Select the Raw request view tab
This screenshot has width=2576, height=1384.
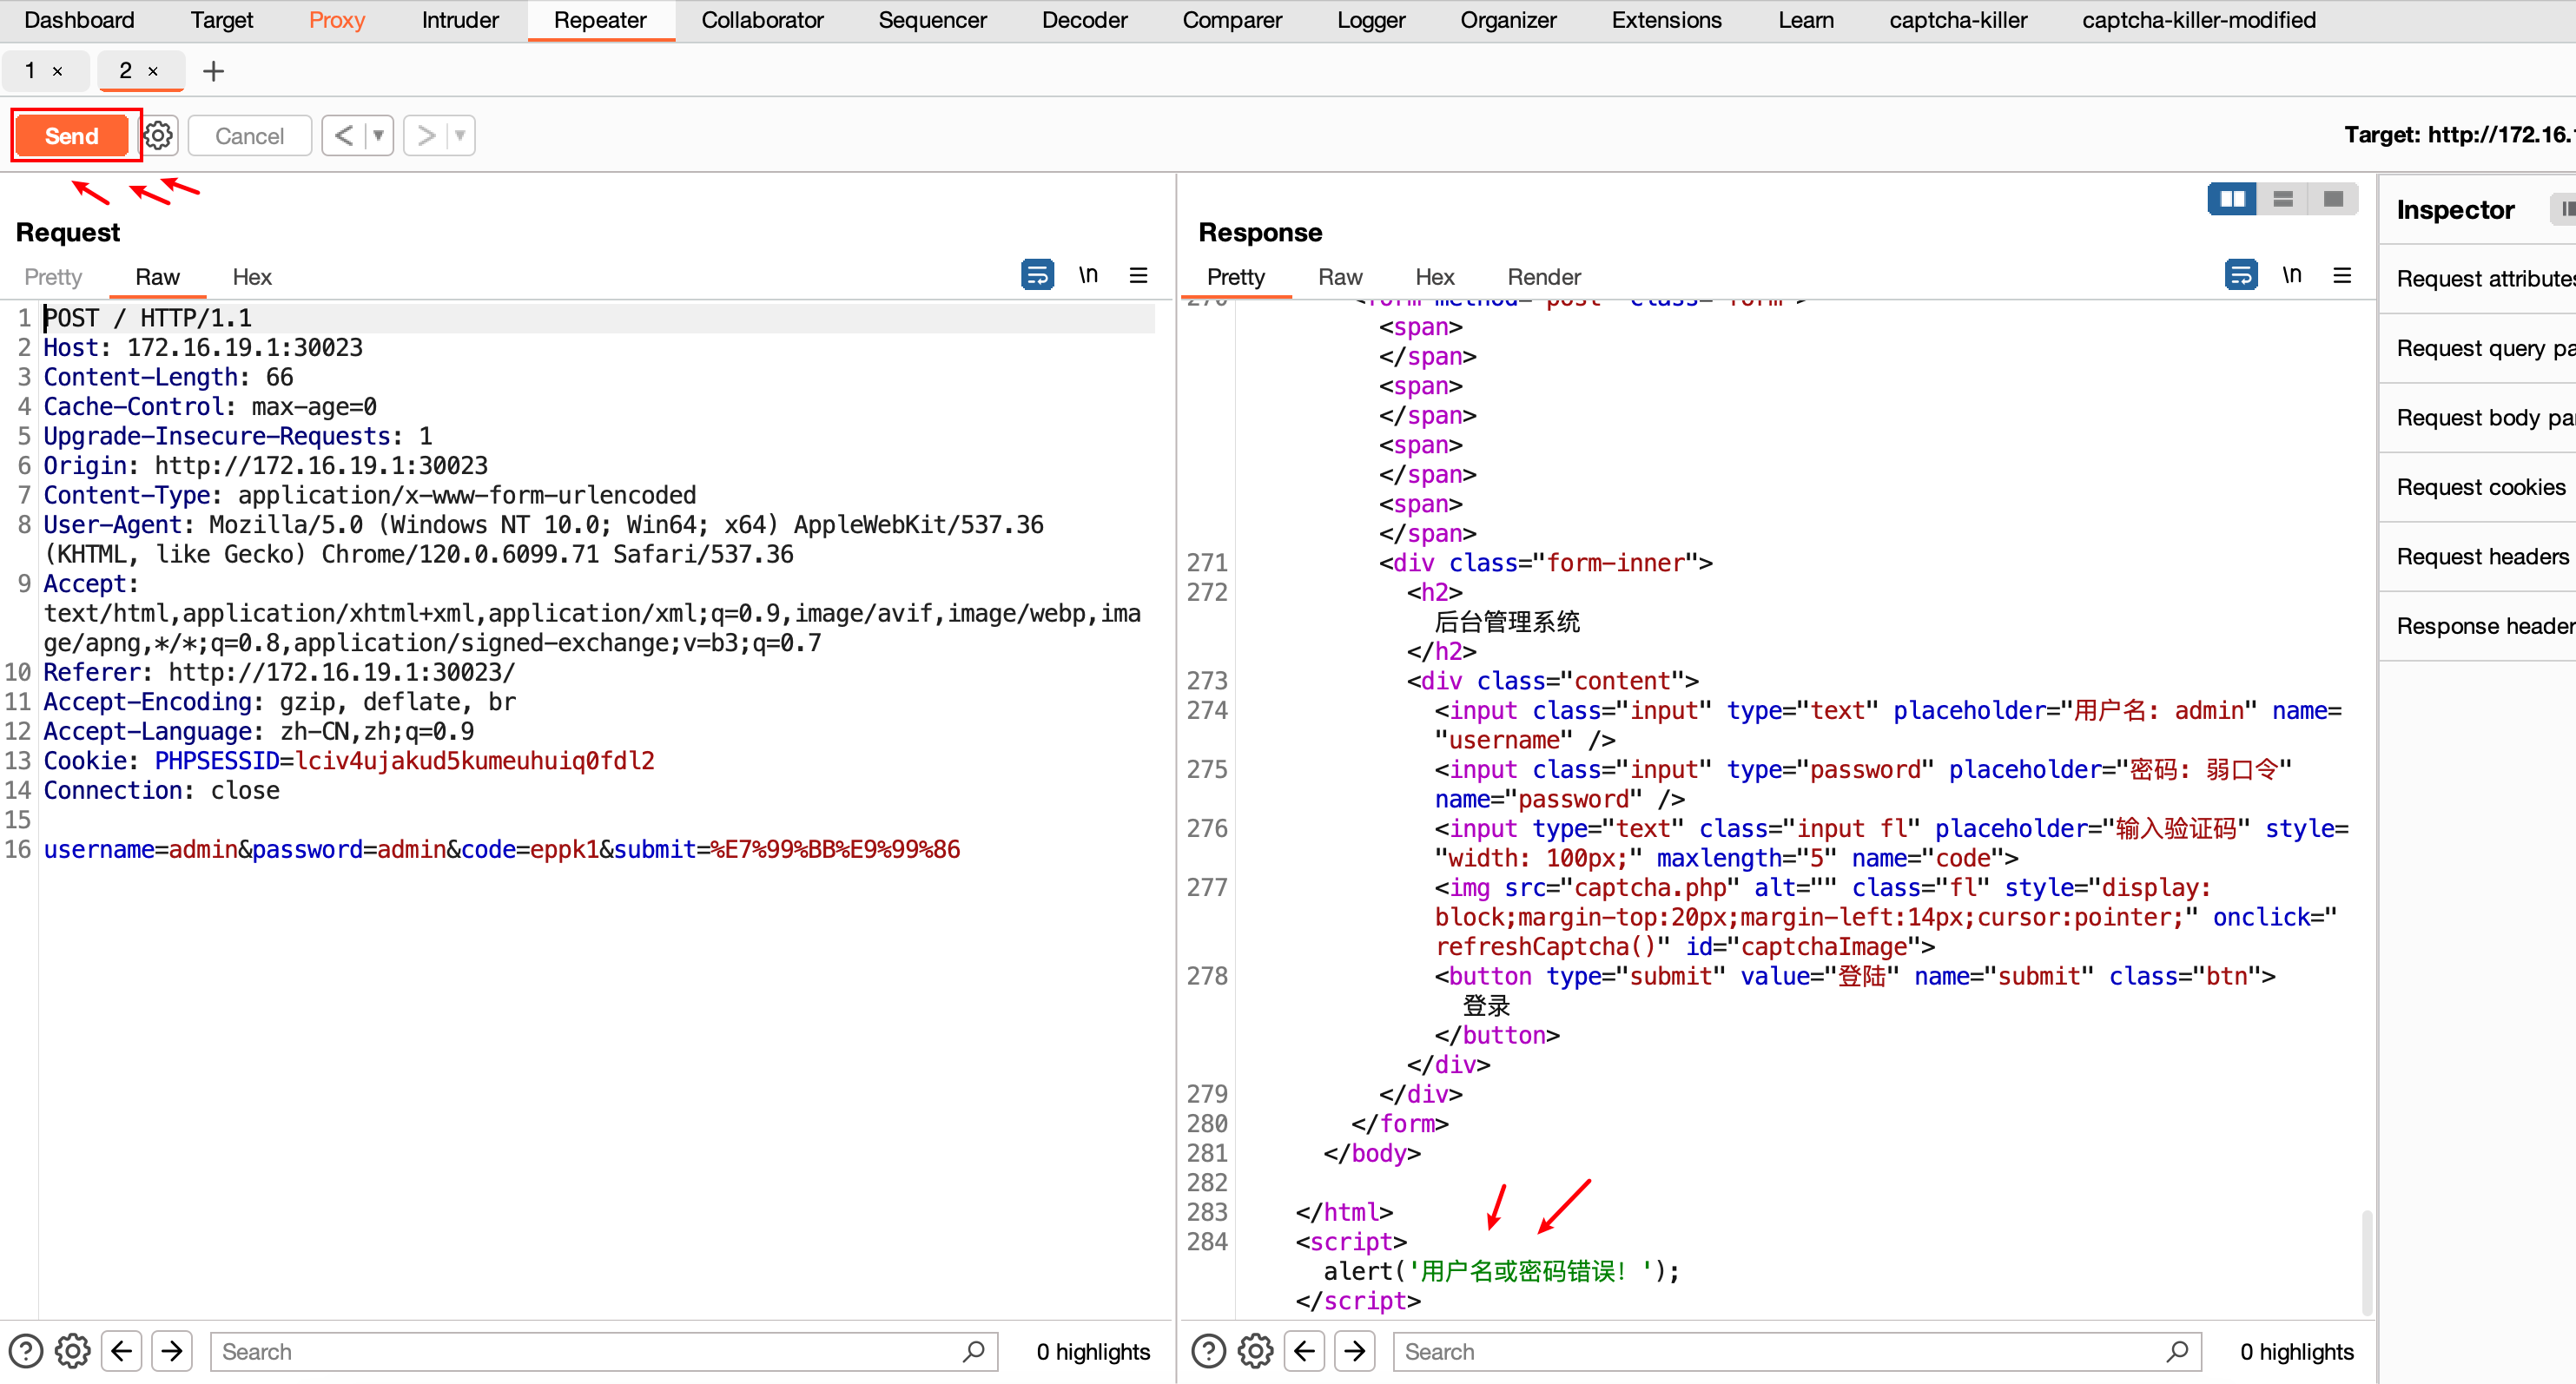(157, 277)
